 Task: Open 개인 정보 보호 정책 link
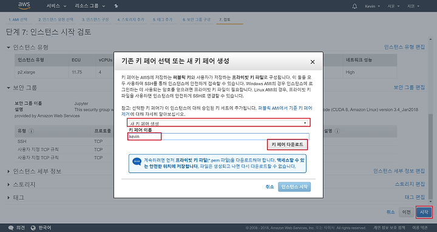pos(389,228)
